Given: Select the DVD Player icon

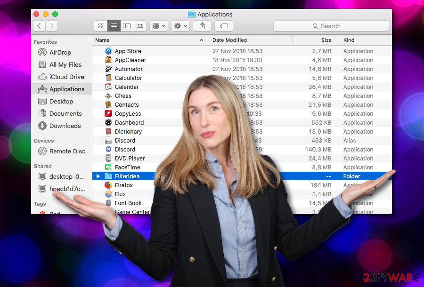Looking at the screenshot, I should click(x=108, y=158).
